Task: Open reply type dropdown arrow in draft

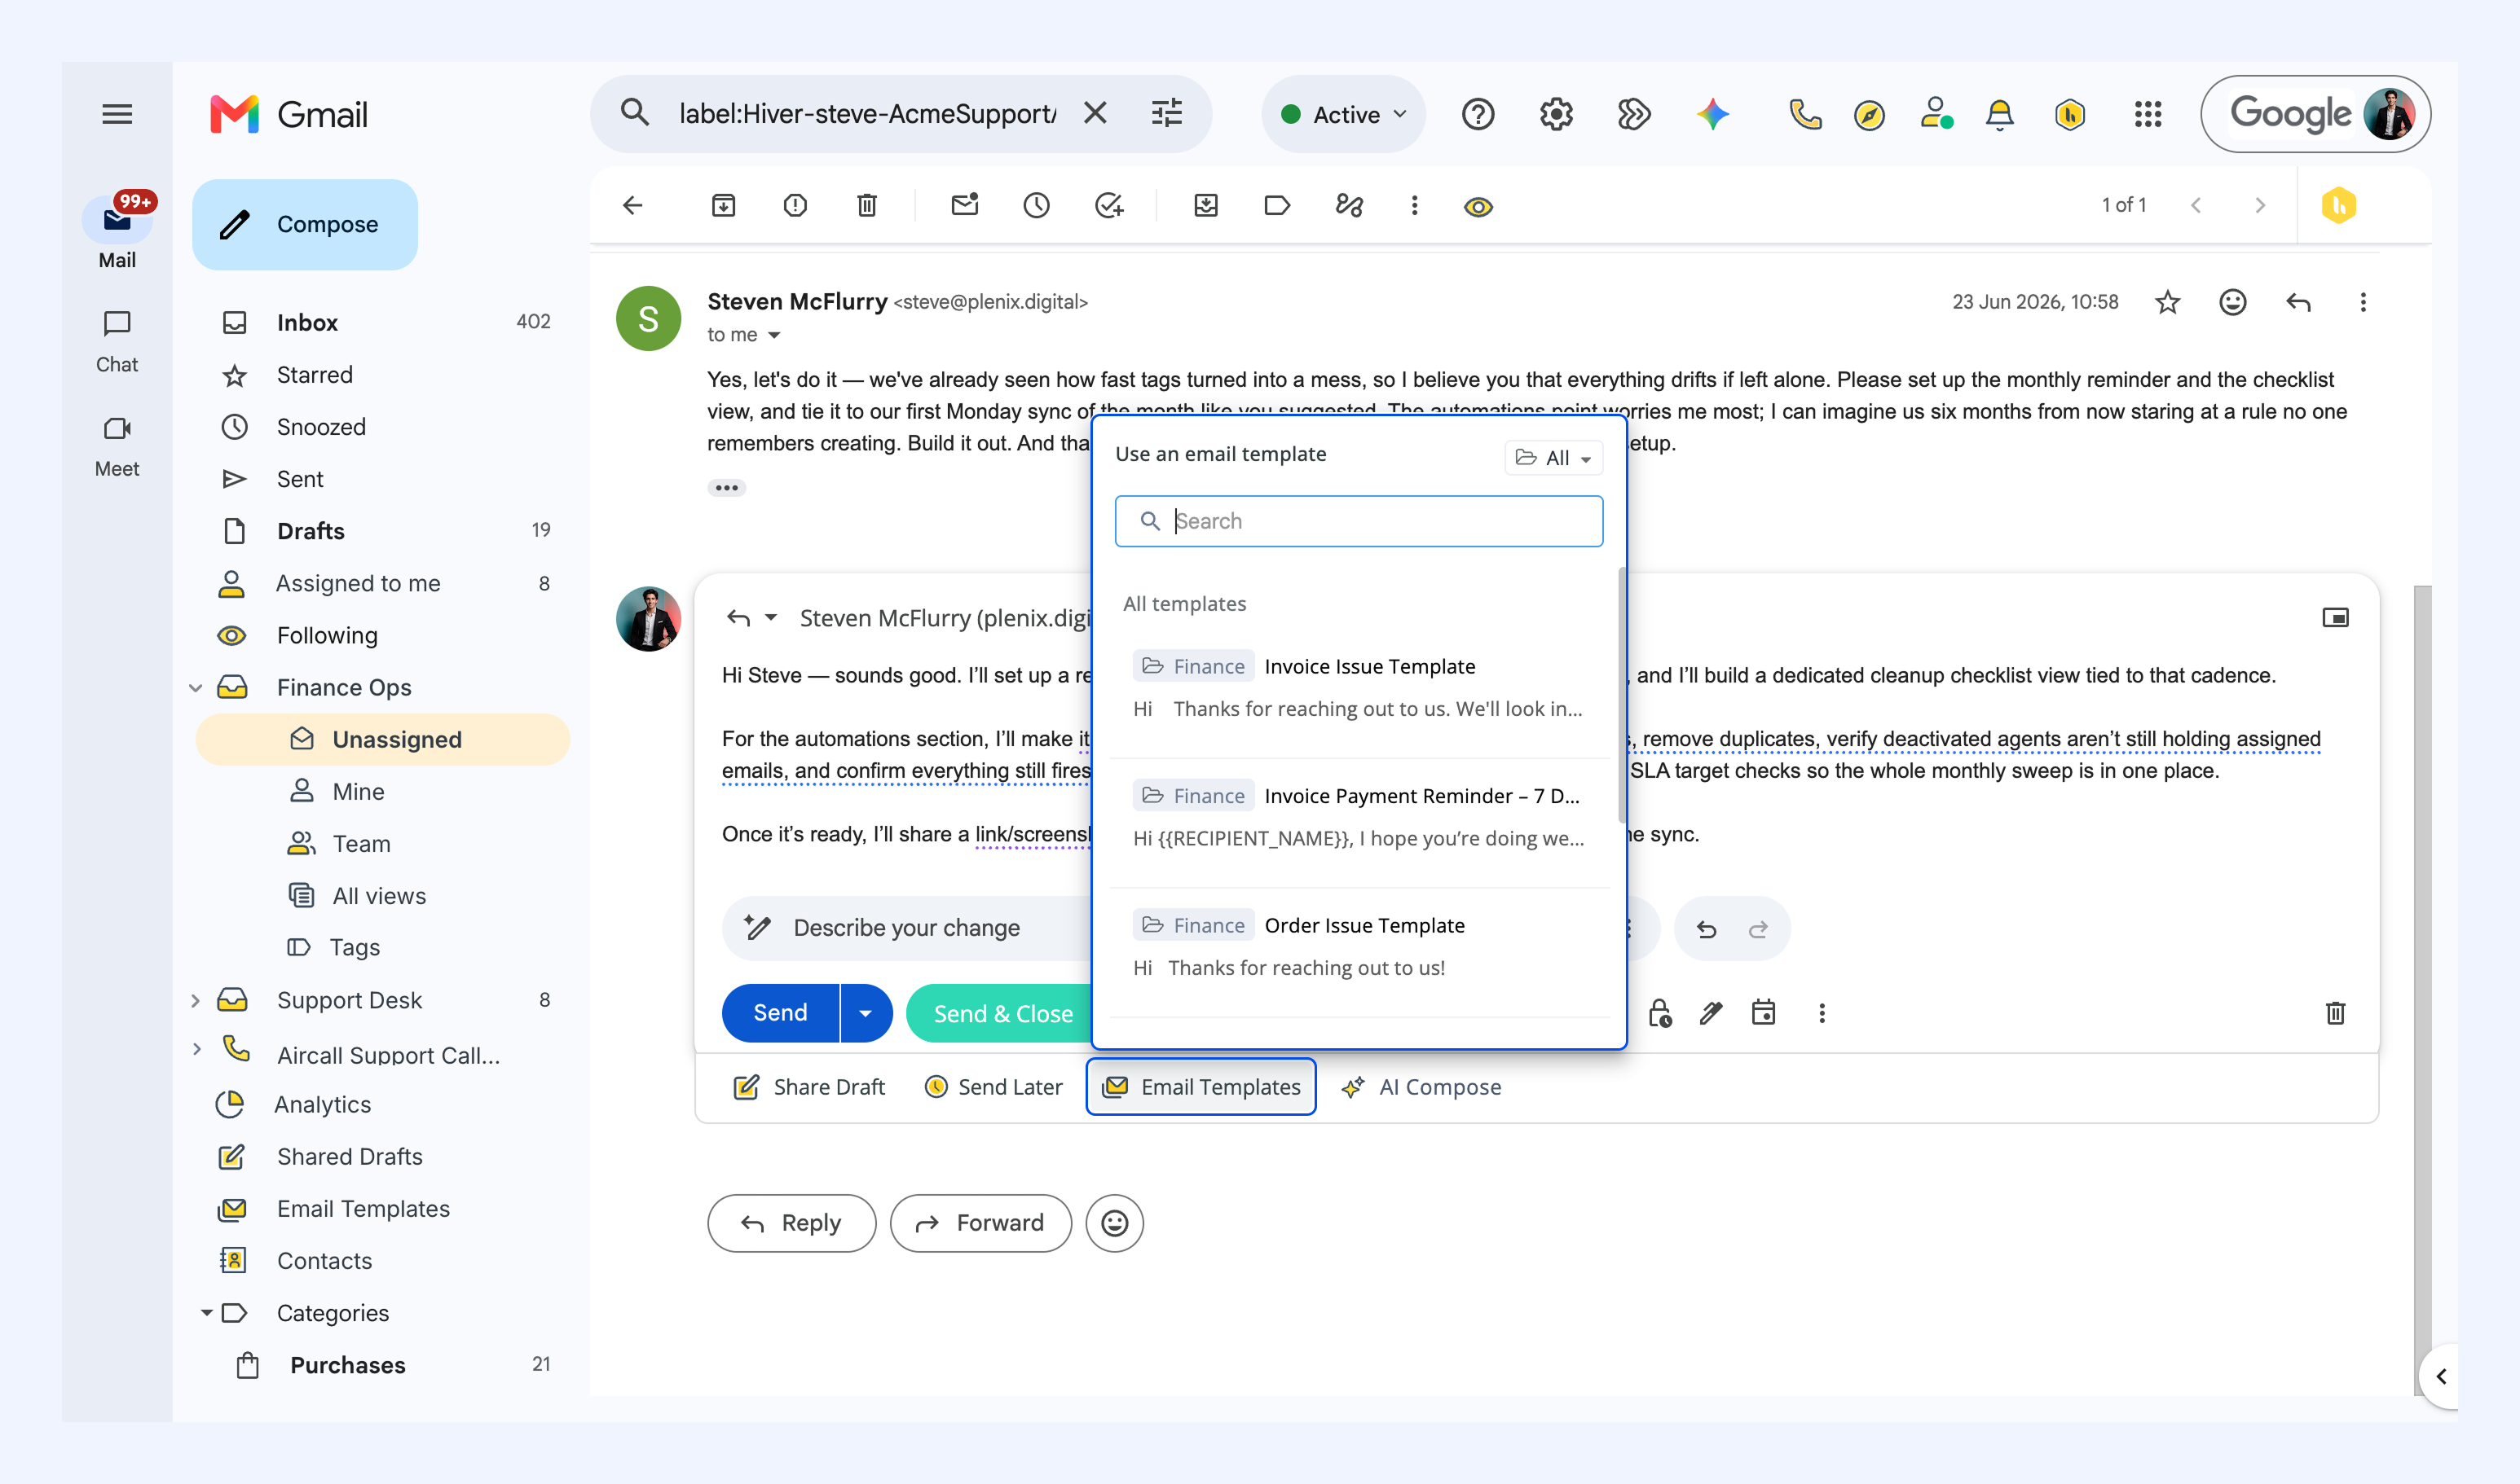Action: tap(770, 617)
